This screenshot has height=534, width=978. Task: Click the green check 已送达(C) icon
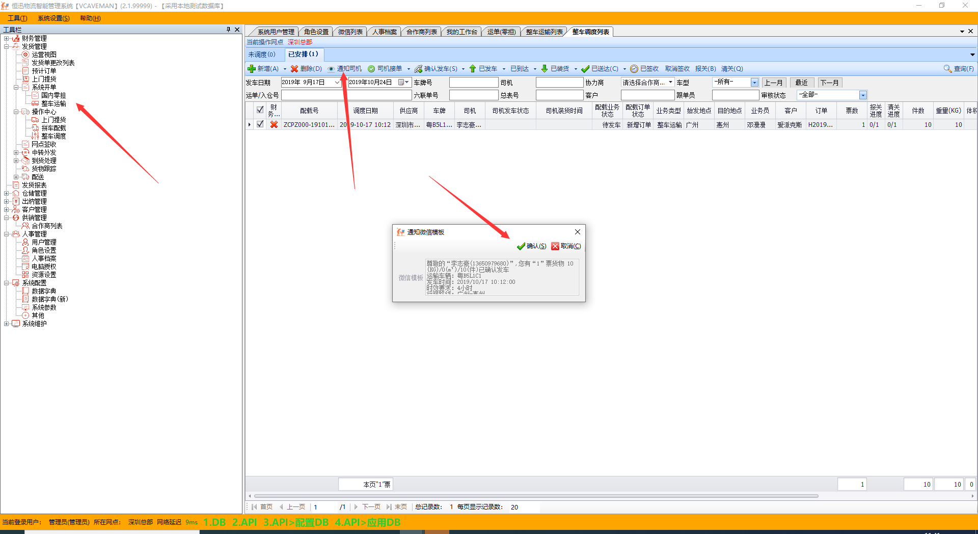pos(585,69)
